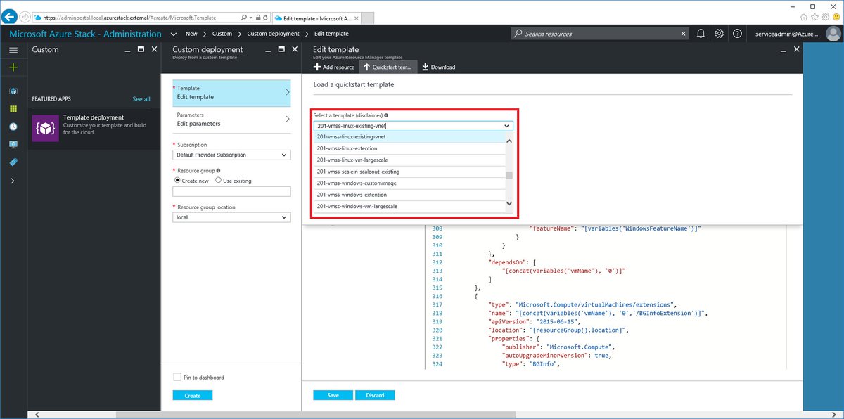The height and width of the screenshot is (419, 844).
Task: Open the help question mark icon
Action: pyautogui.click(x=737, y=33)
